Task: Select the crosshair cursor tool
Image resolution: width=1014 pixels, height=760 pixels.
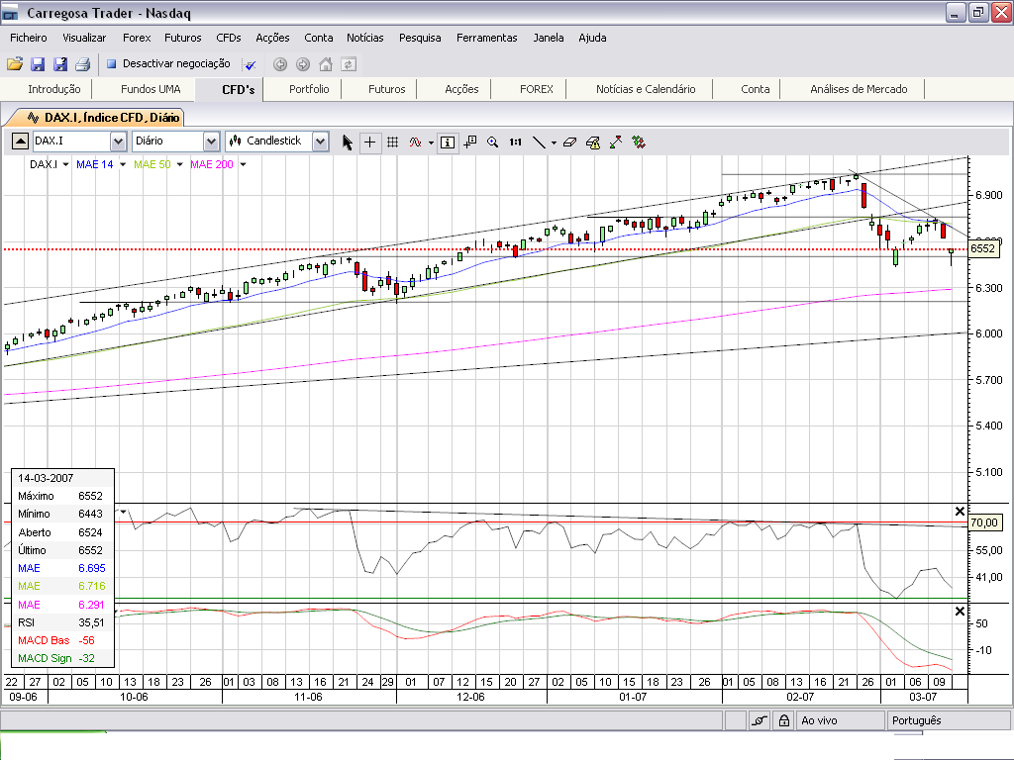Action: tap(370, 142)
